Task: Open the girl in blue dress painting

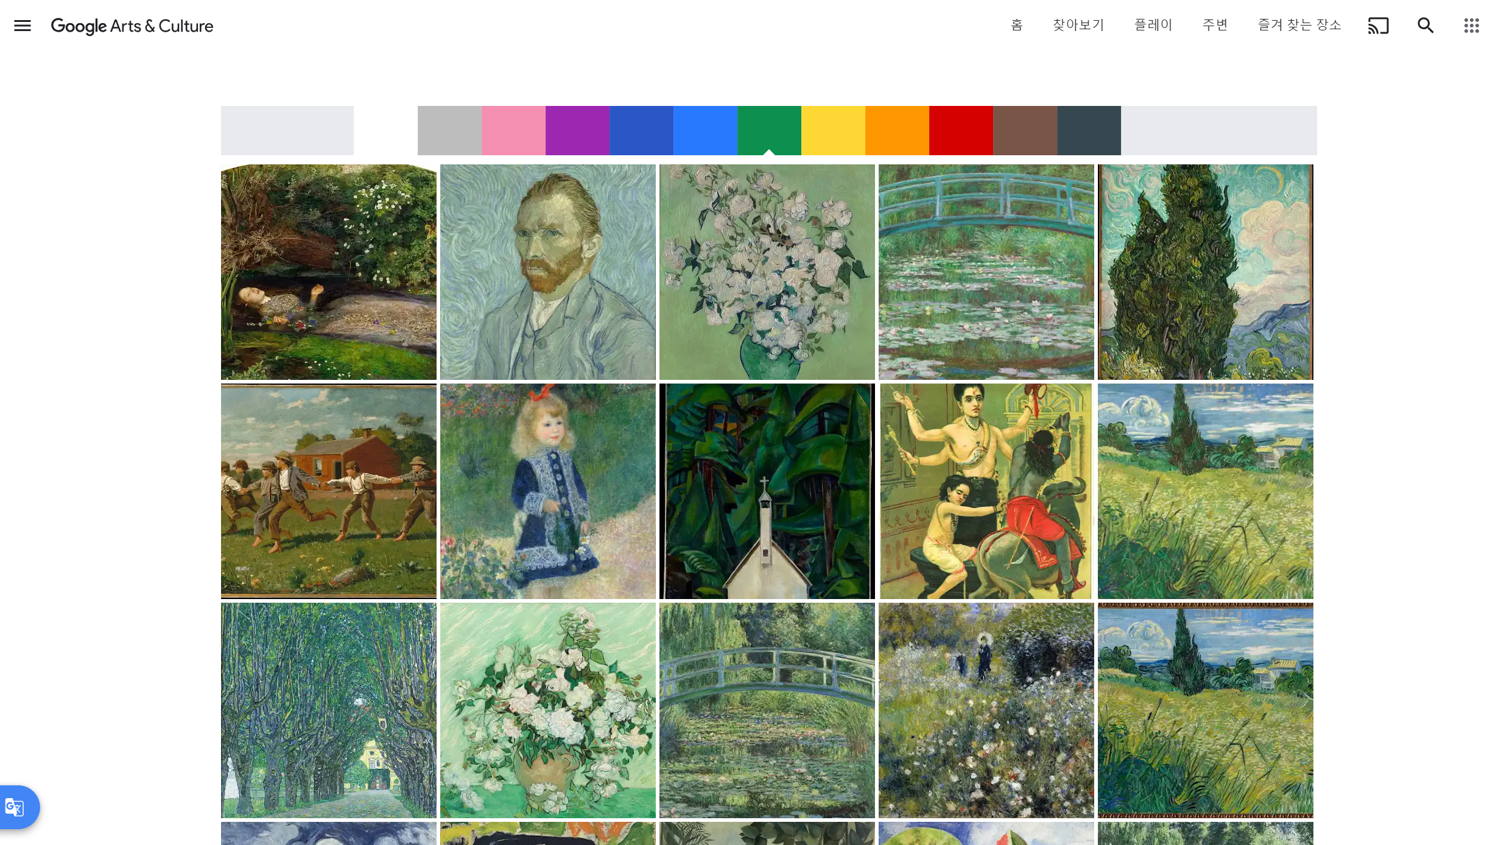Action: 547,491
